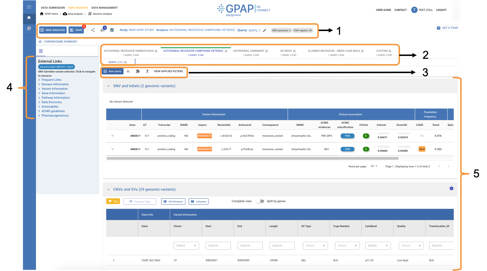487x271 pixels.
Task: Click the bar chart icon beside New Query
Action: 128,71
